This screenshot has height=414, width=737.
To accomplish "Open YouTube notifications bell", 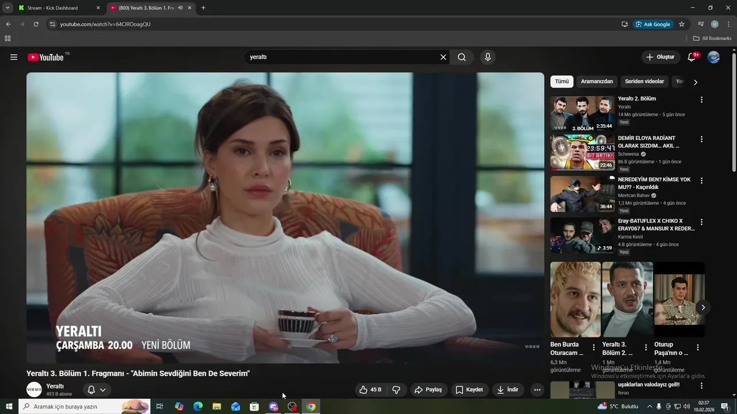I will [692, 57].
